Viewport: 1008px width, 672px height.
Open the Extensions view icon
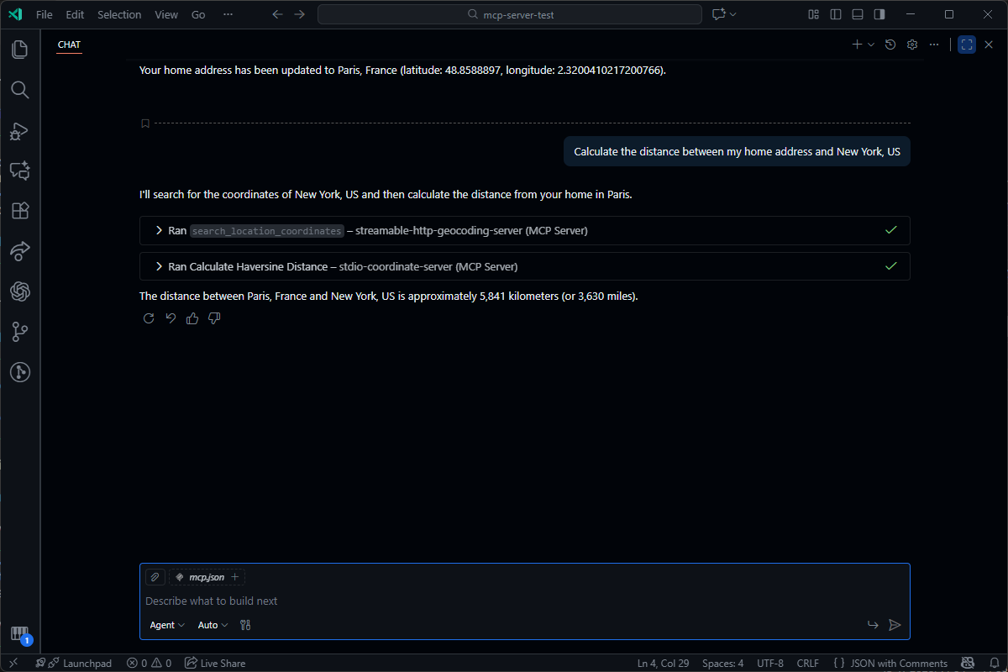tap(20, 211)
